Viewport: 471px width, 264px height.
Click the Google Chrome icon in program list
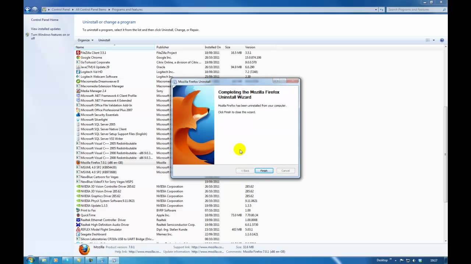click(x=78, y=58)
